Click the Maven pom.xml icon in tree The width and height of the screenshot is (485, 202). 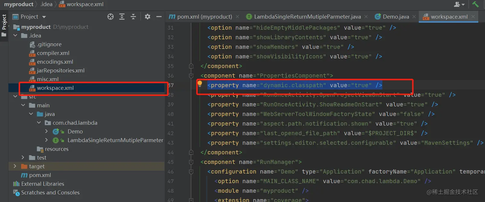(24, 175)
